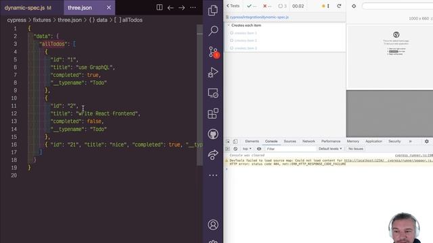
Task: Open the 'Default levels' dropdown
Action: coord(330,148)
